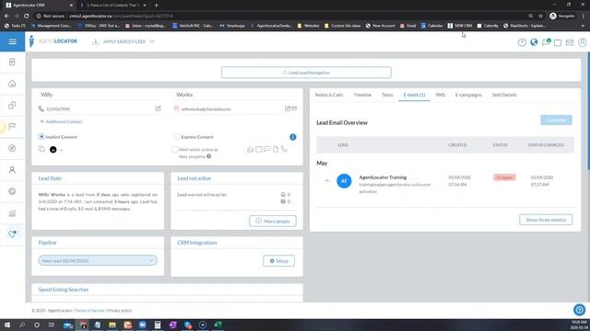Screen dimensions: 590x331
Task: Click the Willy first name field
Action: click(x=100, y=95)
